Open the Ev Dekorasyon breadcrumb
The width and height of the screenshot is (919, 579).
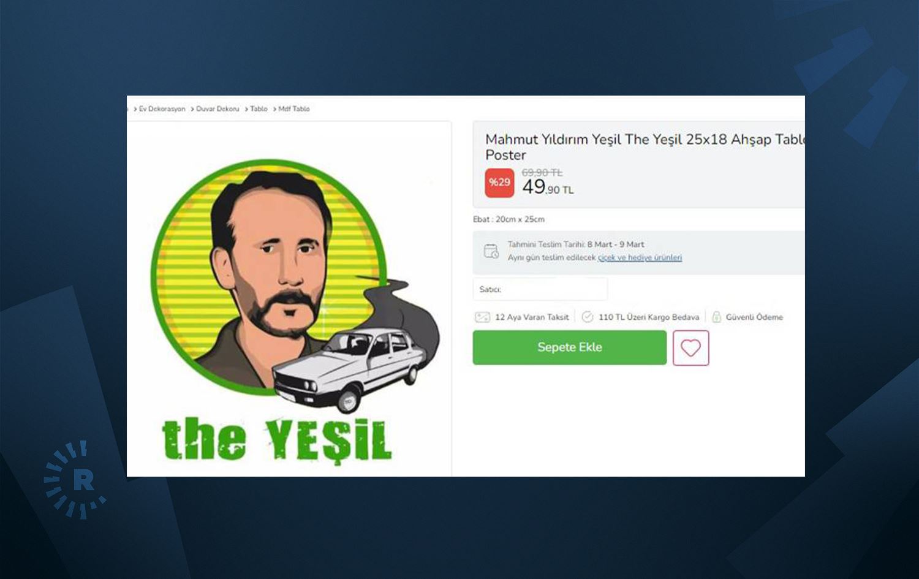click(x=162, y=109)
